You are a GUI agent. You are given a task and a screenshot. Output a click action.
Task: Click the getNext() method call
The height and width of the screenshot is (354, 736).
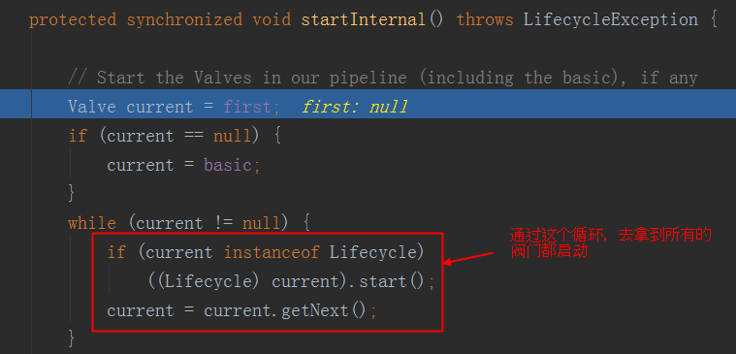click(324, 310)
